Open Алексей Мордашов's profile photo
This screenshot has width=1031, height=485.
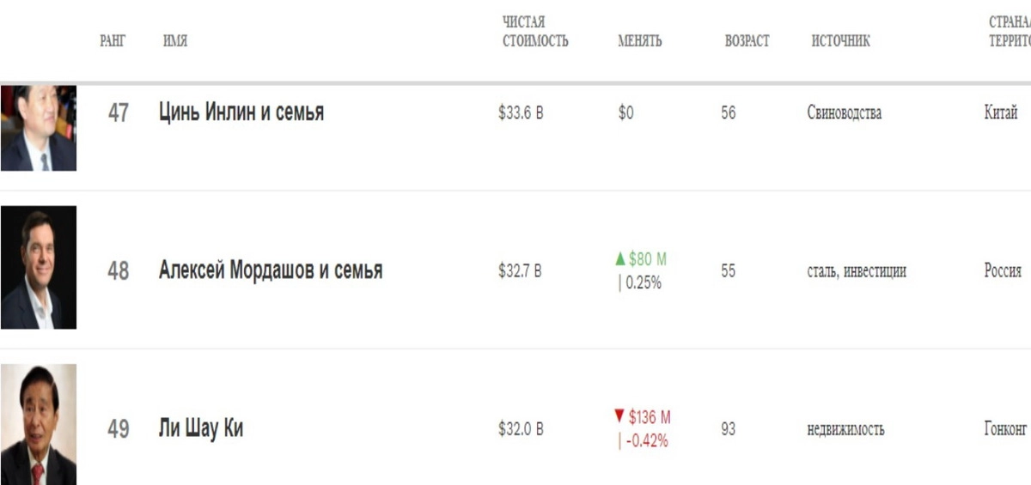[x=38, y=267]
